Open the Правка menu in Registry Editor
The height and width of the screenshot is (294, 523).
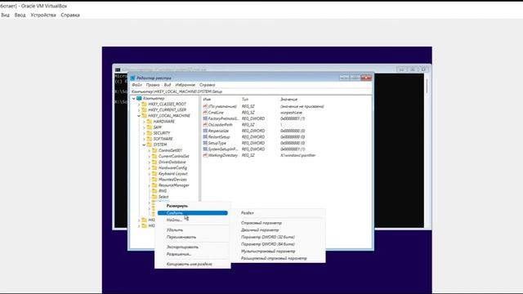coord(153,85)
